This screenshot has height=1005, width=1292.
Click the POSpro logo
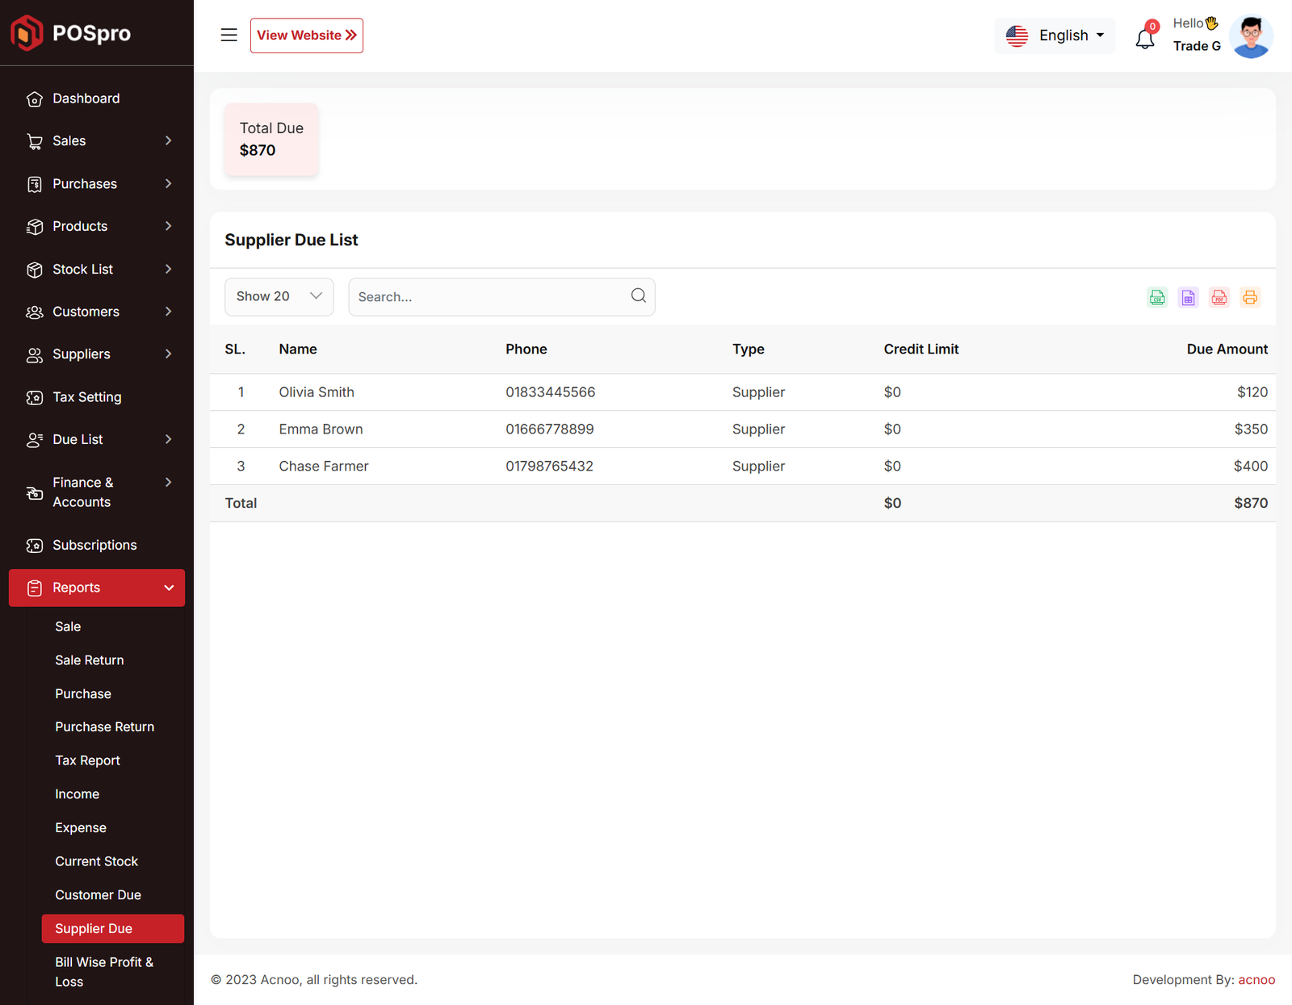71,33
